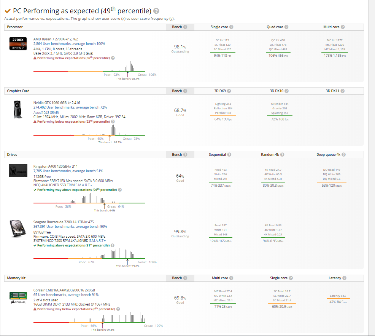This screenshot has width=375, height=336.
Task: Click memory kit score distribution graph
Action: coord(89,317)
